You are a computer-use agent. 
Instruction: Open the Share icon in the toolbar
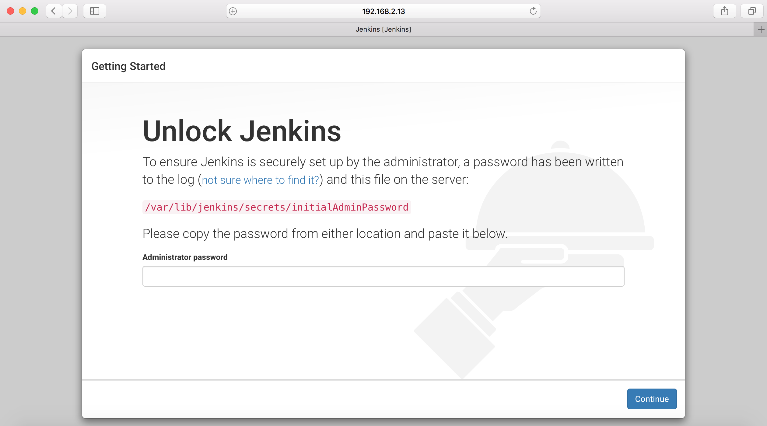click(x=725, y=11)
